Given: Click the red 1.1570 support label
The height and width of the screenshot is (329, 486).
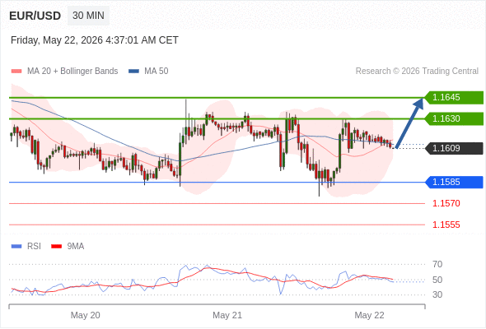Looking at the screenshot, I should (446, 204).
